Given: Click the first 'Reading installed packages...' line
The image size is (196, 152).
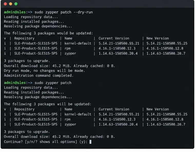Looking at the screenshot, I should click(x=34, y=22).
